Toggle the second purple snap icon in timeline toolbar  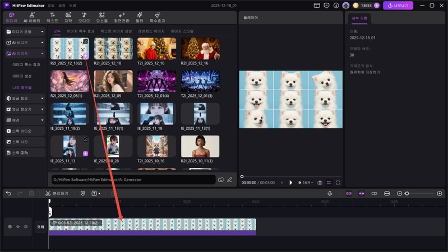pyautogui.click(x=362, y=194)
